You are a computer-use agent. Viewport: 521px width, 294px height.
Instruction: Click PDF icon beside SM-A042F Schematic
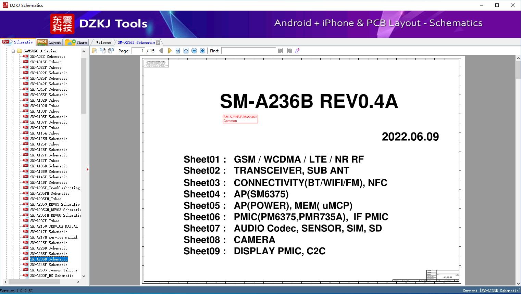[x=26, y=84]
